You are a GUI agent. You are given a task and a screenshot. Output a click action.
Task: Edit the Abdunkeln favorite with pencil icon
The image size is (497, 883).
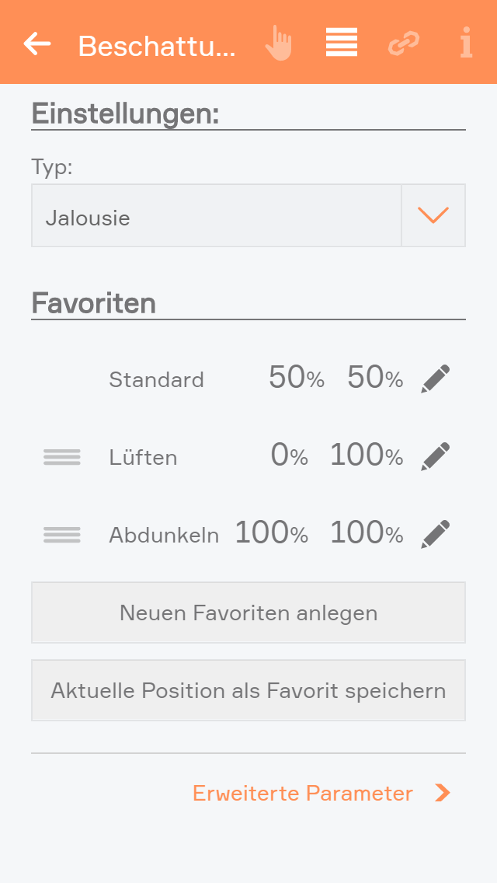435,535
